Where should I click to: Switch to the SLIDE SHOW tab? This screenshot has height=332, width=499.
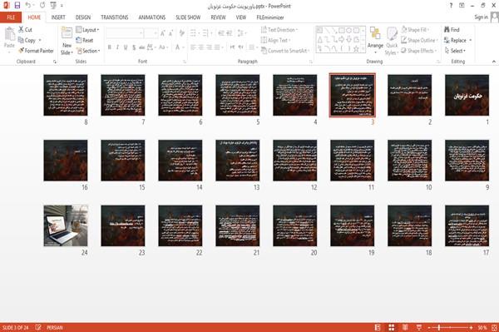[x=188, y=17]
